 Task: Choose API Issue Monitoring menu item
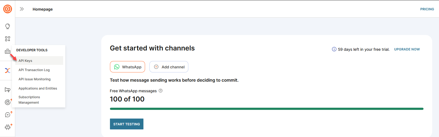click(35, 79)
